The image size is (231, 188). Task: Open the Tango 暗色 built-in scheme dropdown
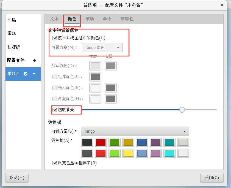tap(102, 48)
